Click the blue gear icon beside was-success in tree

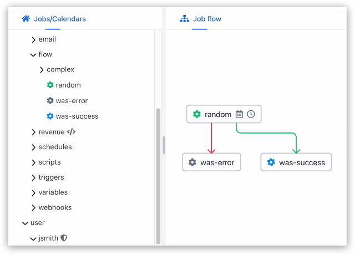(x=50, y=116)
